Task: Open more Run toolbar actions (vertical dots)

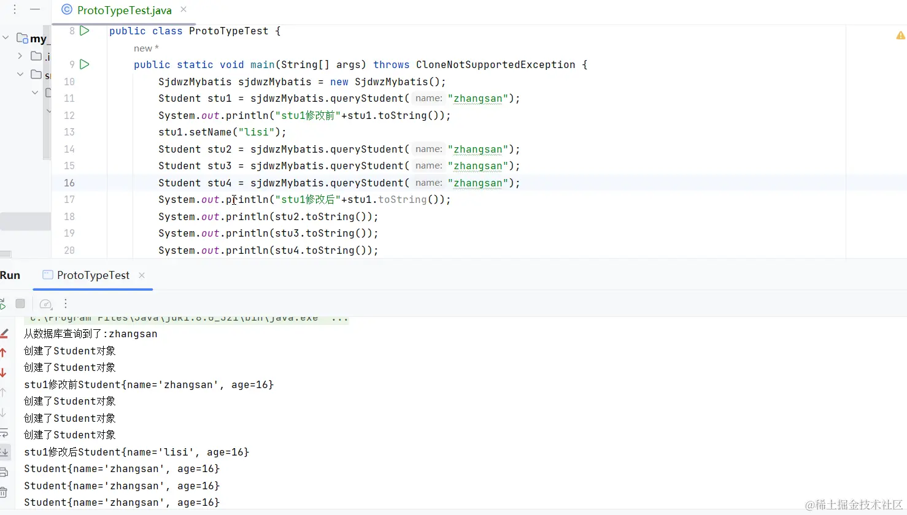Action: pos(66,303)
